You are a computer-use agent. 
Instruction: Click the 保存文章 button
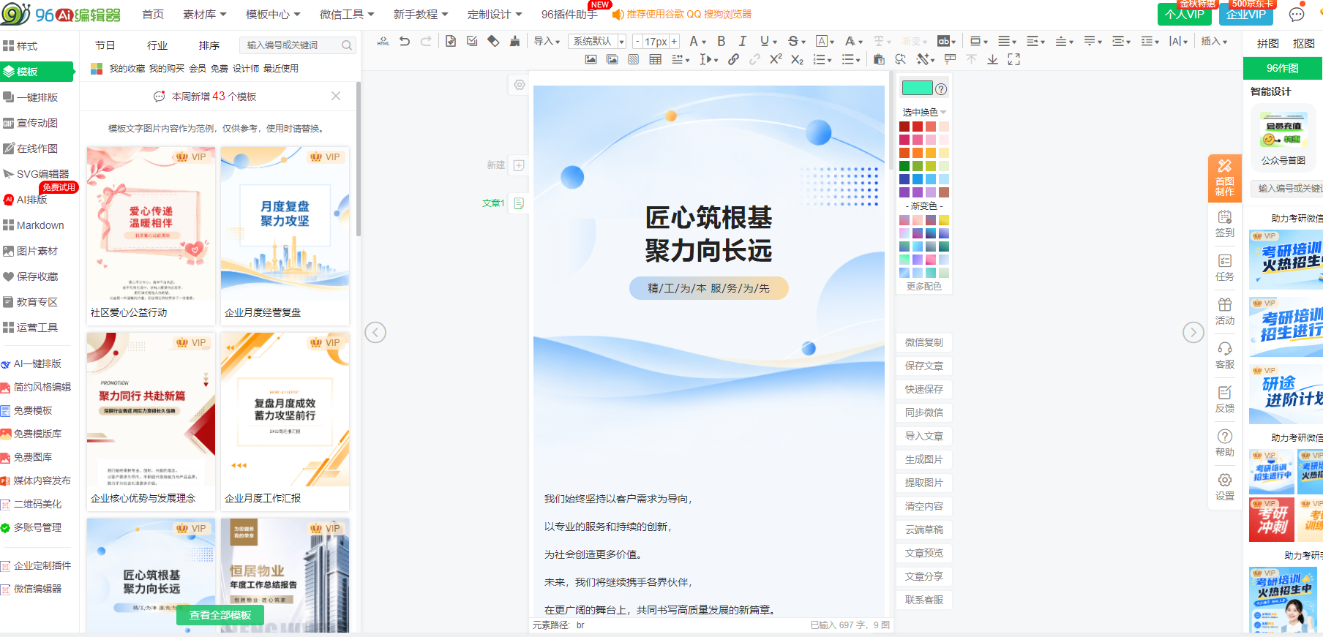[924, 366]
